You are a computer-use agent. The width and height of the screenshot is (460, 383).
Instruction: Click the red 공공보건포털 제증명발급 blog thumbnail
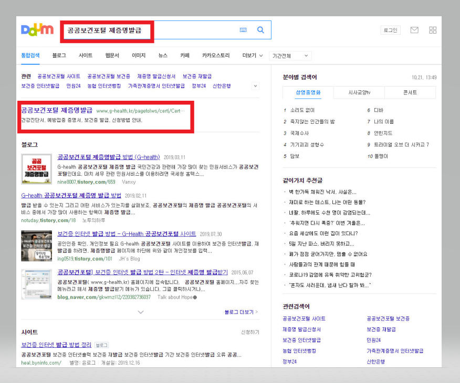[x=36, y=169]
